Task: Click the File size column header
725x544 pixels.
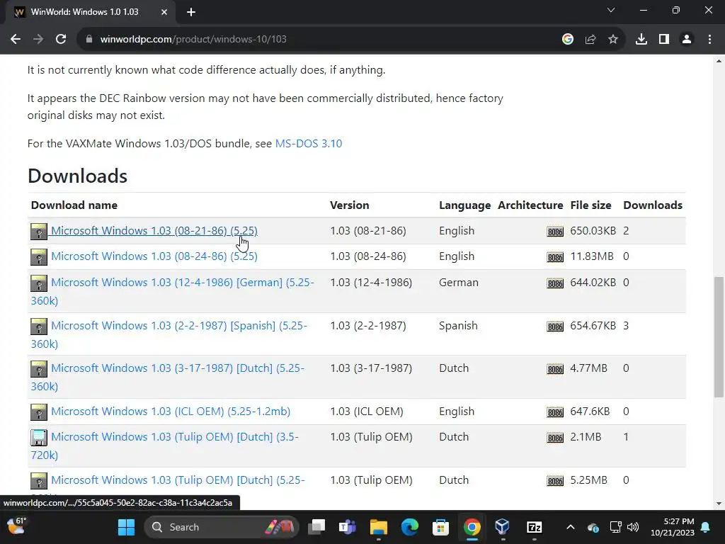Action: click(590, 205)
